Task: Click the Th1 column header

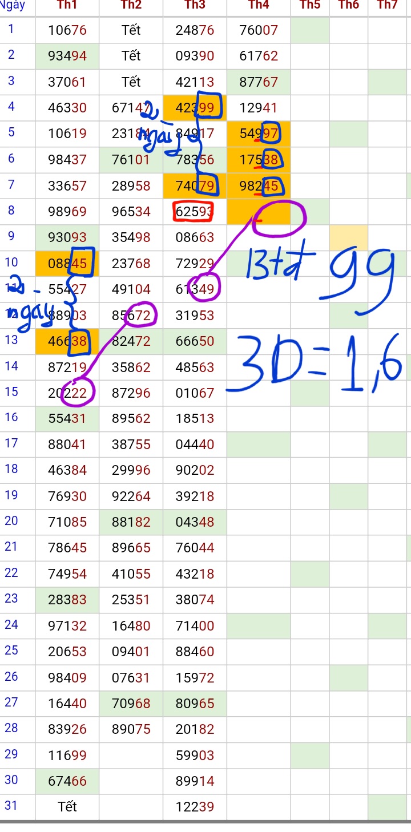Action: click(x=67, y=5)
